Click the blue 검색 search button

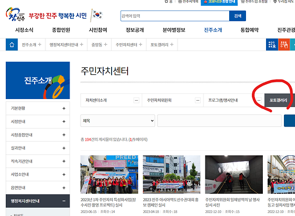coord(238,16)
